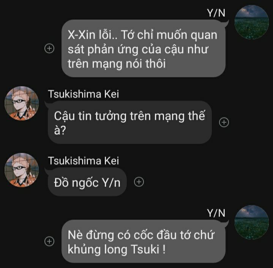Click 'Tsukishima Kei' name above 'Đồ ngốc Y/n'
273x268 pixels.
(84, 161)
